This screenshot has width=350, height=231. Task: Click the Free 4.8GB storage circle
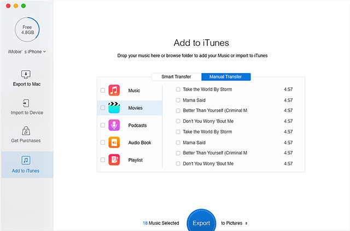27,29
